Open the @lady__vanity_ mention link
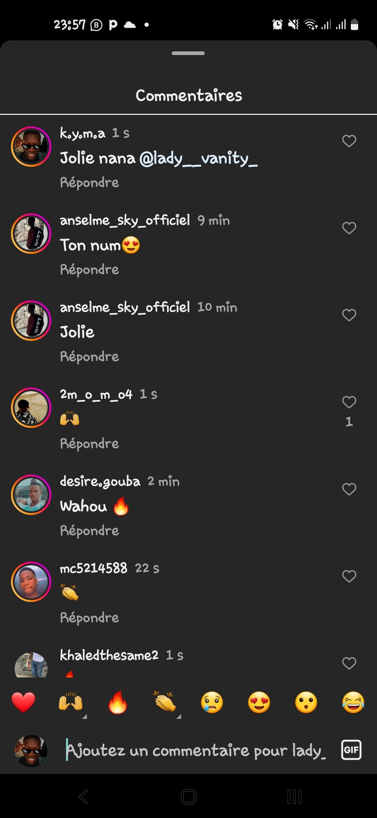 (x=198, y=158)
